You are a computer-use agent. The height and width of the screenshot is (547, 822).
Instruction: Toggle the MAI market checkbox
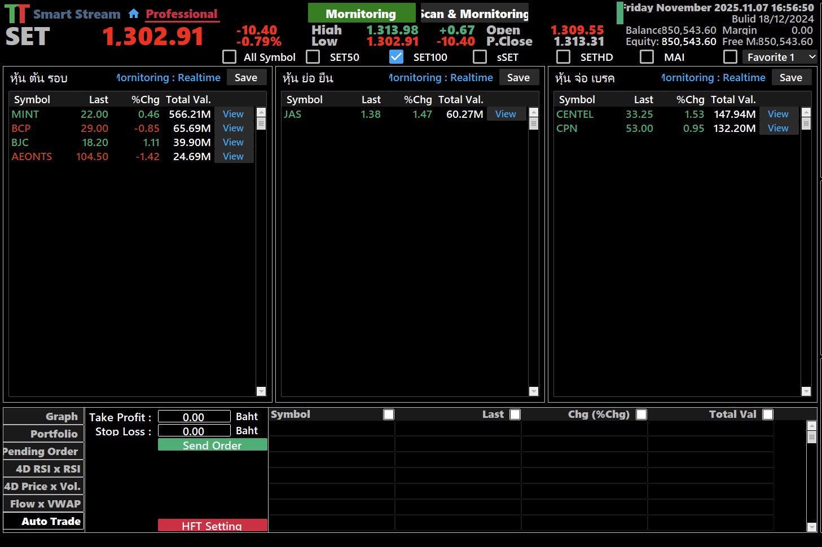[647, 57]
